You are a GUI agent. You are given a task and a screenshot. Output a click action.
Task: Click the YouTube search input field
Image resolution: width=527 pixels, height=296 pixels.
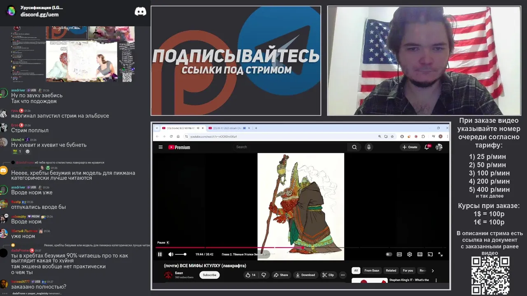290,147
